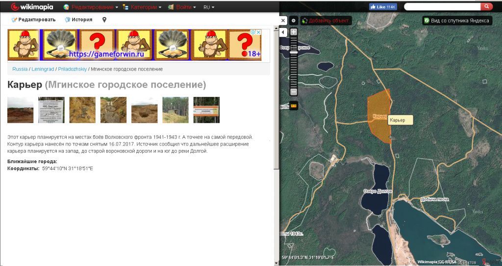The height and width of the screenshot is (266, 502).
Task: Click the Facebook Like button
Action: [x=383, y=7]
